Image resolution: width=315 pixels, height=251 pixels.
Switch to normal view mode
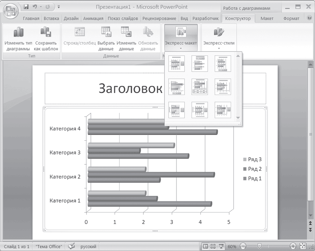coord(205,246)
